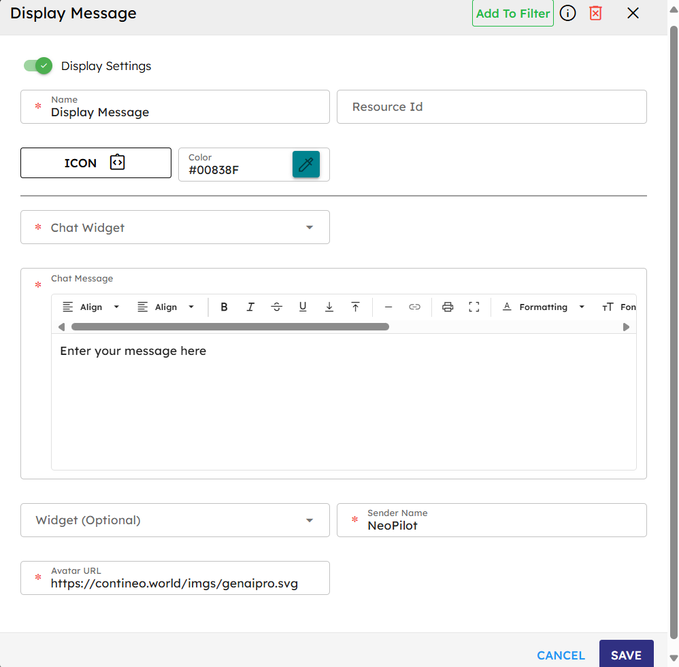The height and width of the screenshot is (667, 679).
Task: Click the red delete trash icon
Action: (x=595, y=13)
